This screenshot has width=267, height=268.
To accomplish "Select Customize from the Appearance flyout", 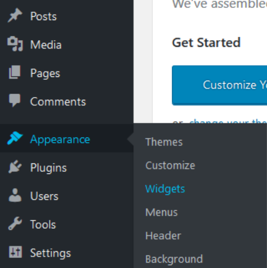I will [x=170, y=165].
